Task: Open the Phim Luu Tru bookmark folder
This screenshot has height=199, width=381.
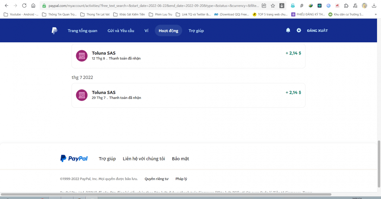Action: point(160,14)
